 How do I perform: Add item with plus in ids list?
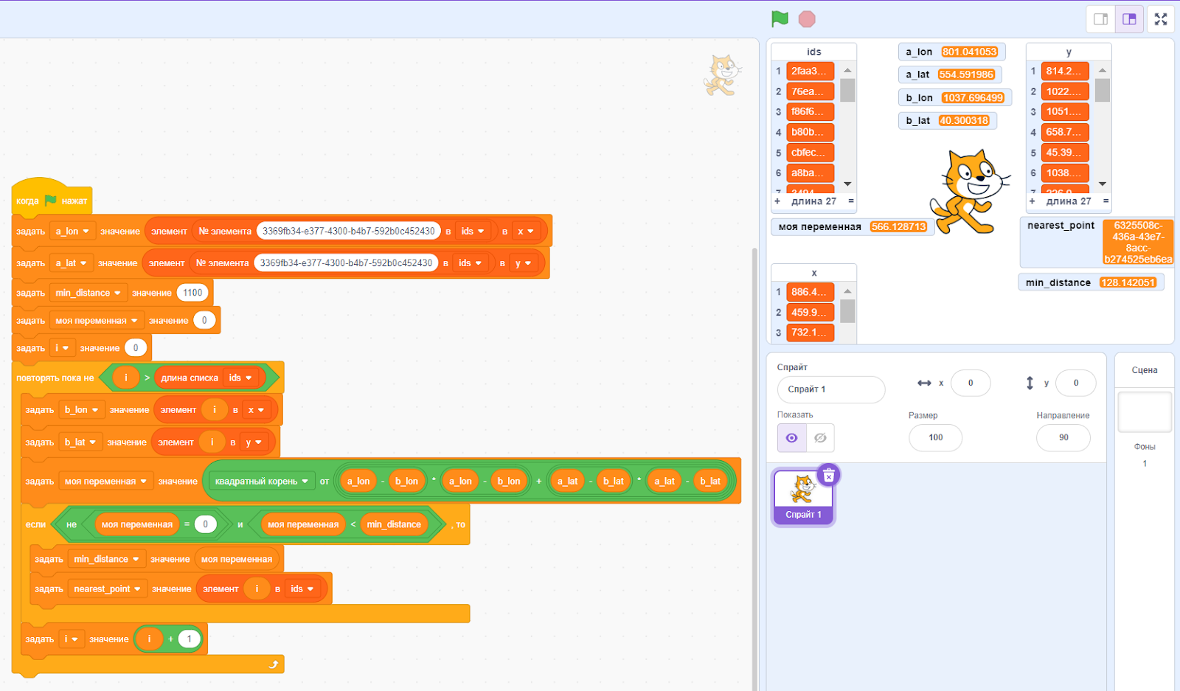[x=777, y=201]
